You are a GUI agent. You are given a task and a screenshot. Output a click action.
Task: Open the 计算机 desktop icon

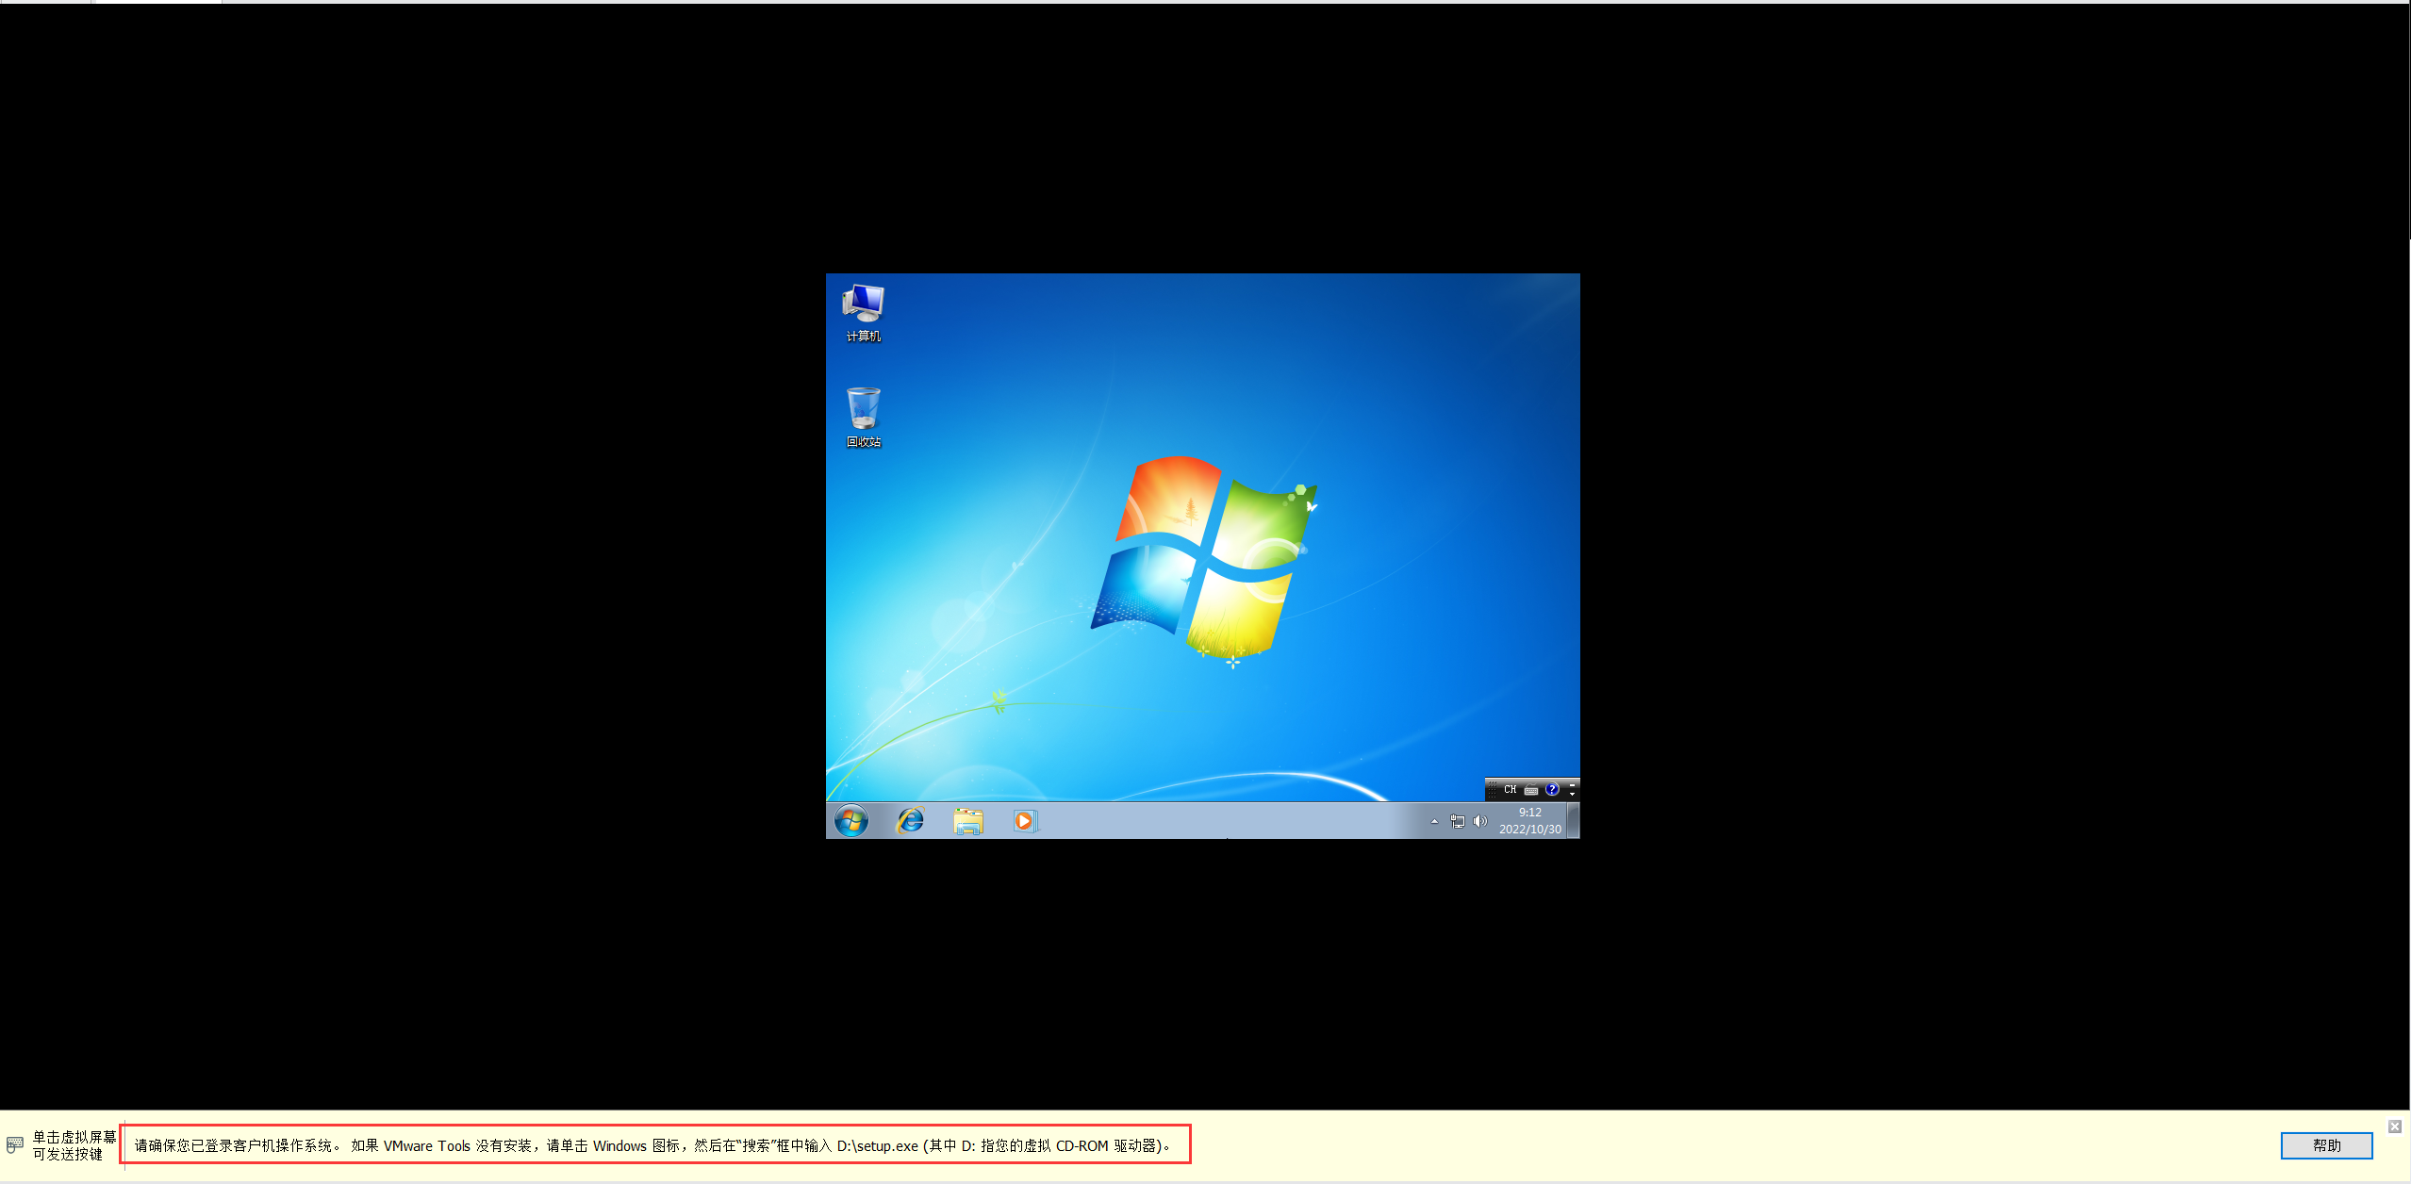(x=864, y=313)
